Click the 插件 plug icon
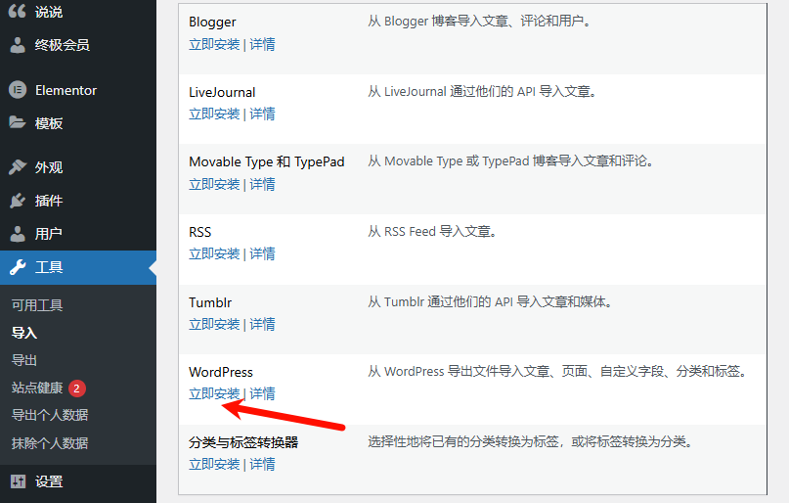789x503 pixels. [18, 201]
